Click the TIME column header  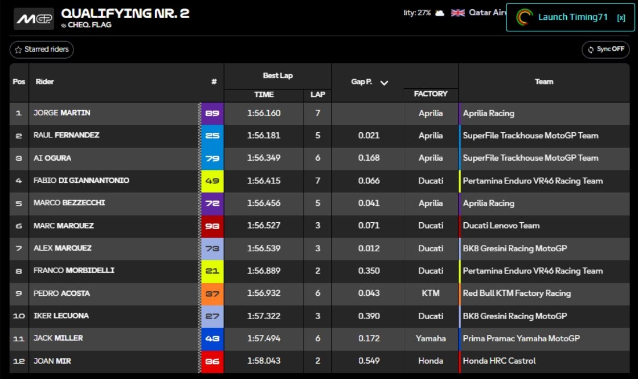(264, 95)
